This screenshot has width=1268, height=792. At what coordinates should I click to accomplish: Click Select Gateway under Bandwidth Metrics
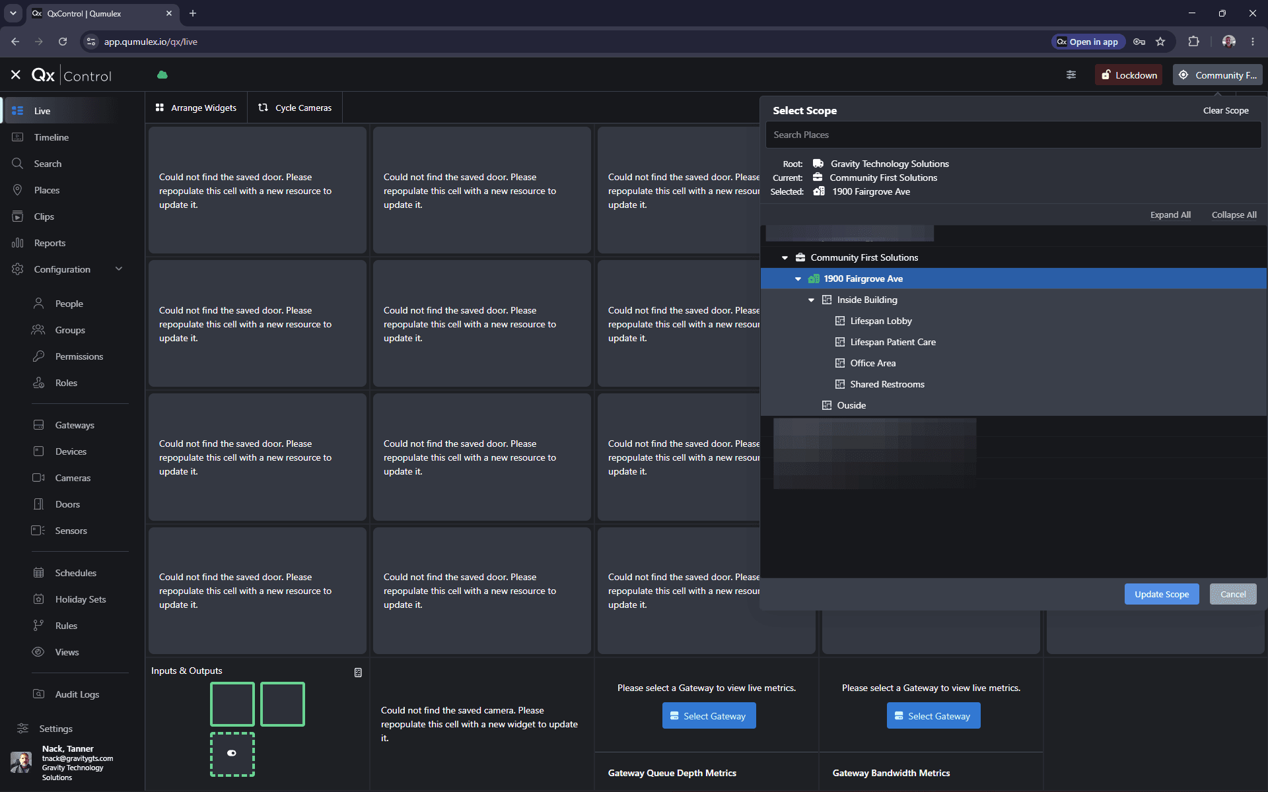tap(933, 716)
